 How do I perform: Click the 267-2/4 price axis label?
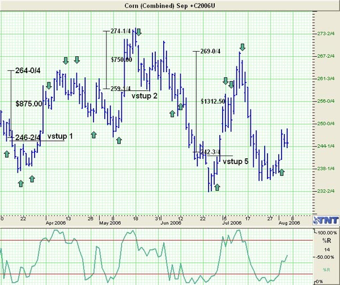326,56
